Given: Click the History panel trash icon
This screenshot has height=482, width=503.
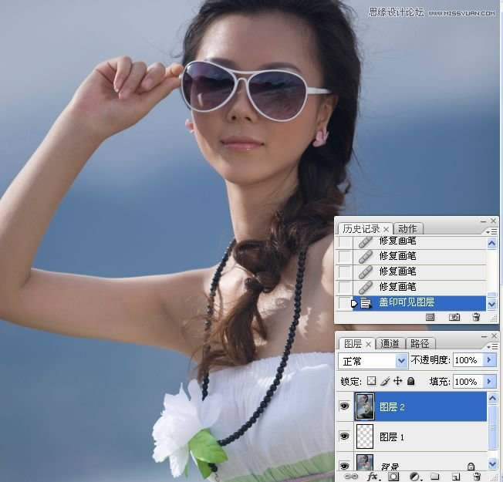Looking at the screenshot, I should (476, 317).
